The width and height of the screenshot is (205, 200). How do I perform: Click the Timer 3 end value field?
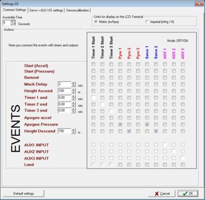pyautogui.click(x=65, y=110)
